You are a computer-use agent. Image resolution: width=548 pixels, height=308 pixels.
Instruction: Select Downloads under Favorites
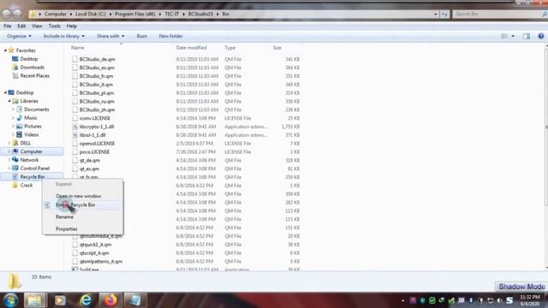(33, 68)
